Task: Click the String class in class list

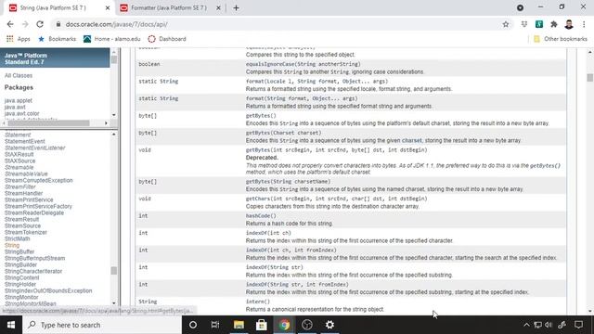Action: (12, 245)
